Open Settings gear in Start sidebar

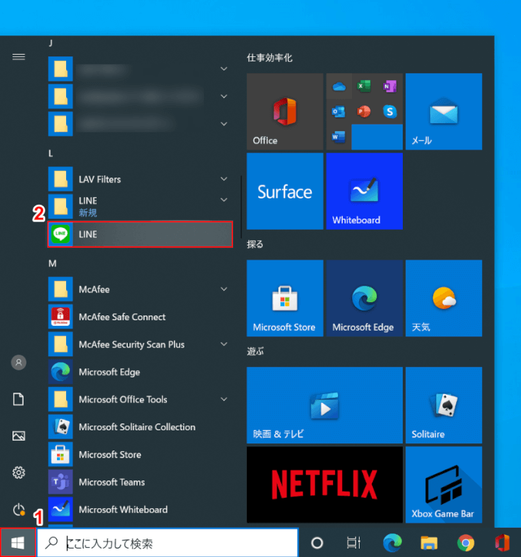(x=19, y=473)
